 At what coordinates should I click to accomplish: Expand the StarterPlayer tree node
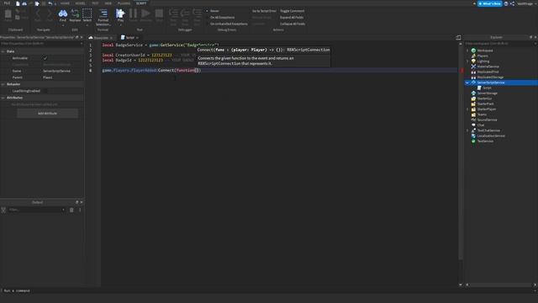pyautogui.click(x=467, y=109)
